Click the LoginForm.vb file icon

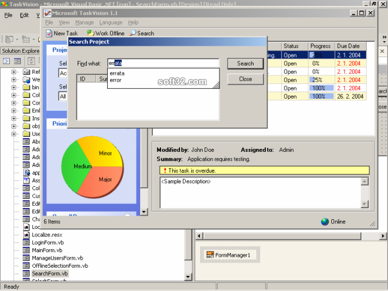click(26, 242)
